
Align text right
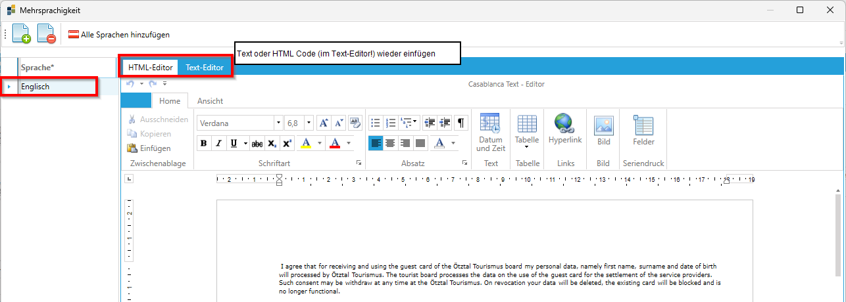click(x=405, y=143)
